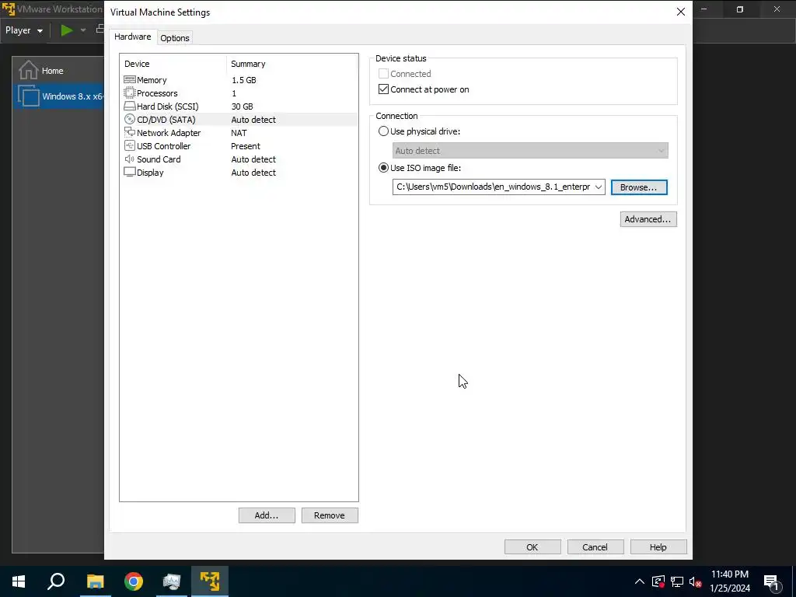Close the Virtual Machine Settings dialog
The height and width of the screenshot is (597, 796).
pos(681,12)
